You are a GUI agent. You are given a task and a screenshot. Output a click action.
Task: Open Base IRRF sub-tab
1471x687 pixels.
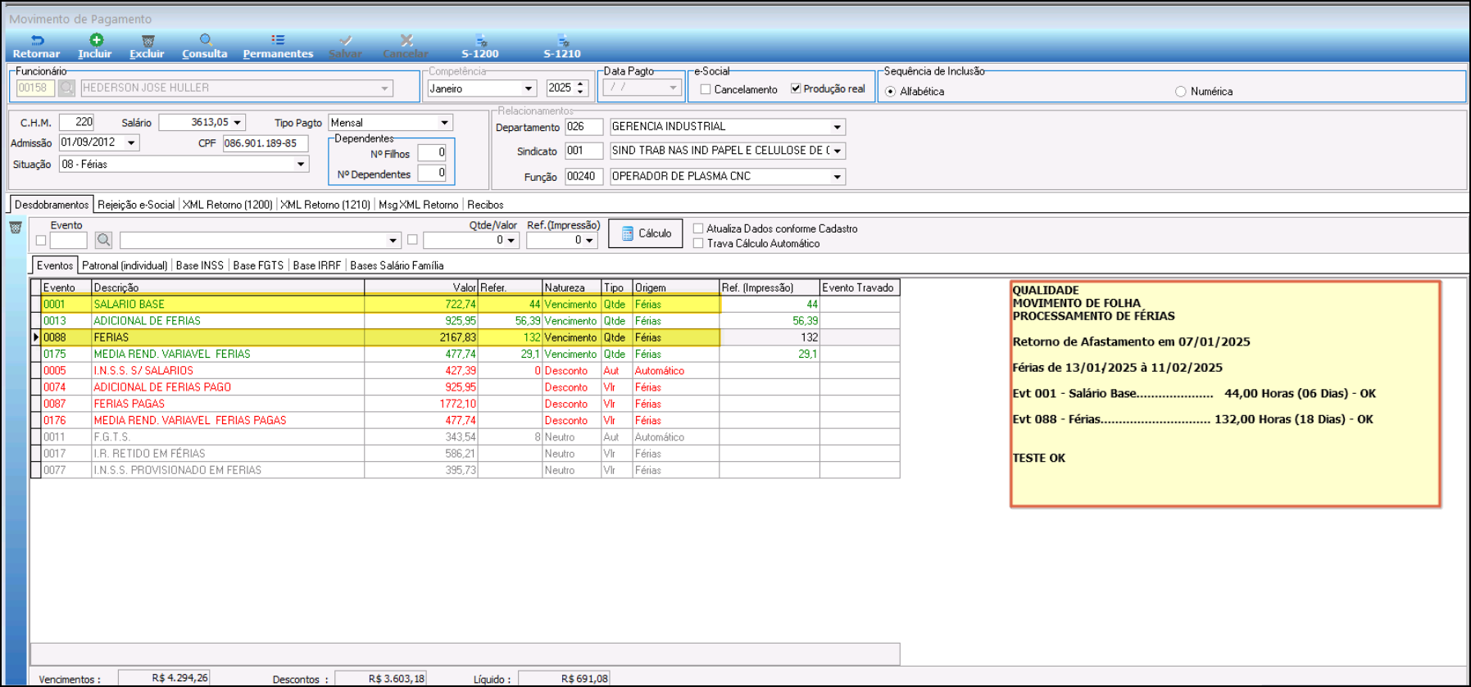(317, 265)
